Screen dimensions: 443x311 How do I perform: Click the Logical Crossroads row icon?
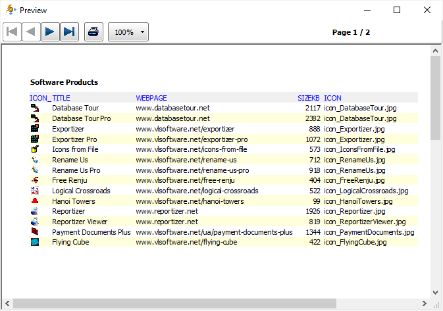tap(35, 191)
